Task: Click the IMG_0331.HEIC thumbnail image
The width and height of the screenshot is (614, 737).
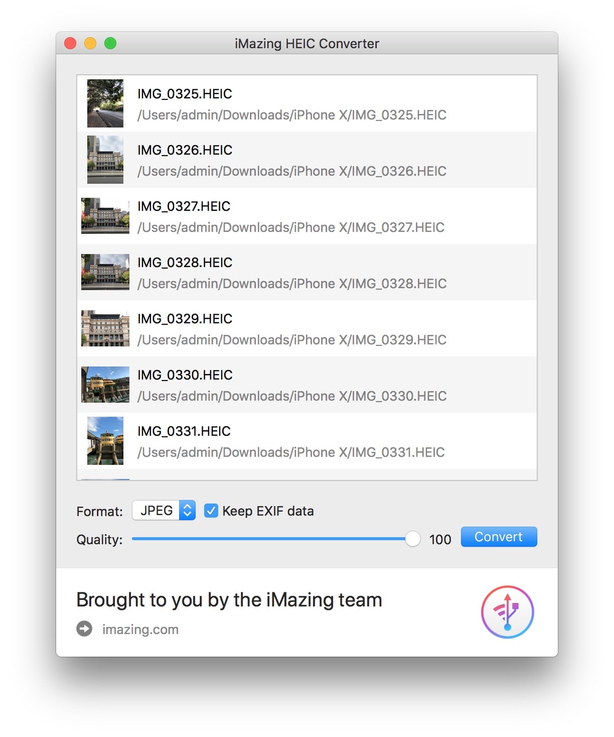Action: point(104,440)
